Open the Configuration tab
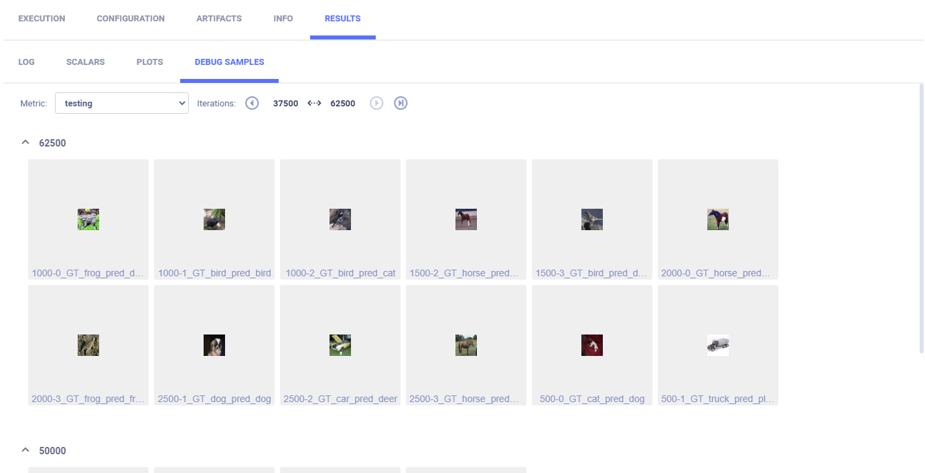Screen dimensions: 925x473 131,19
